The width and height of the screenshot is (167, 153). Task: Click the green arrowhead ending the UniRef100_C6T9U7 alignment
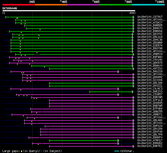pos(134,17)
